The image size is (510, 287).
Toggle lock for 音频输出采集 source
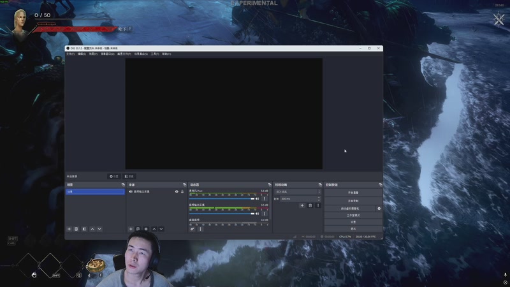click(x=182, y=192)
